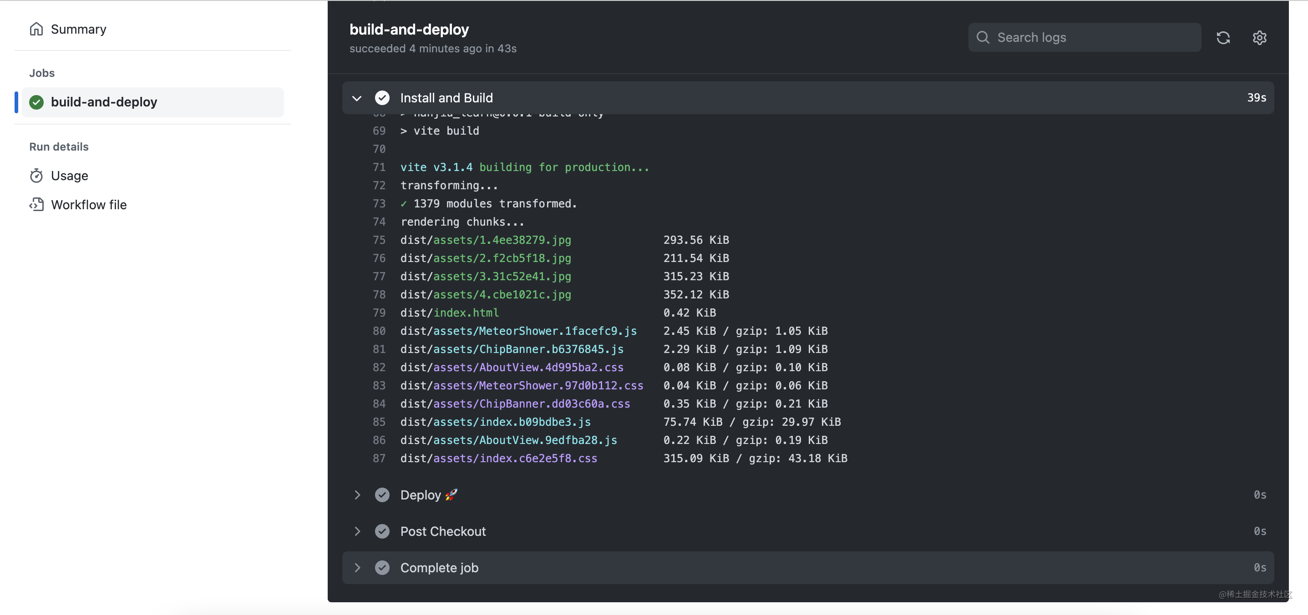
Task: Open the Usage run details
Action: (x=68, y=176)
